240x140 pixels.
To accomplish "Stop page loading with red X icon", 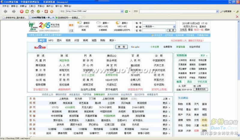I will pos(22,11).
